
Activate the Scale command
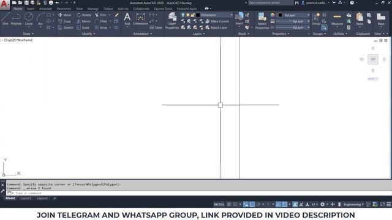pos(83,28)
